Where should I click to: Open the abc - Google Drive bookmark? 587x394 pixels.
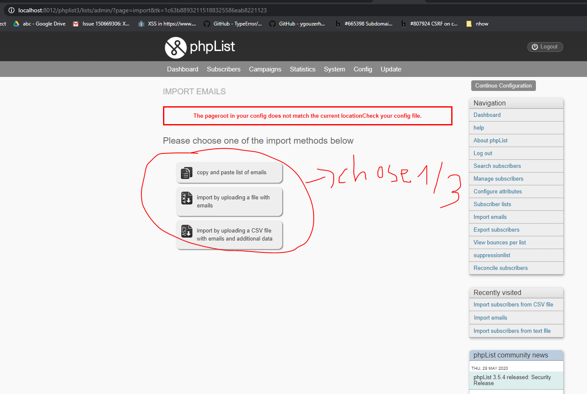40,24
